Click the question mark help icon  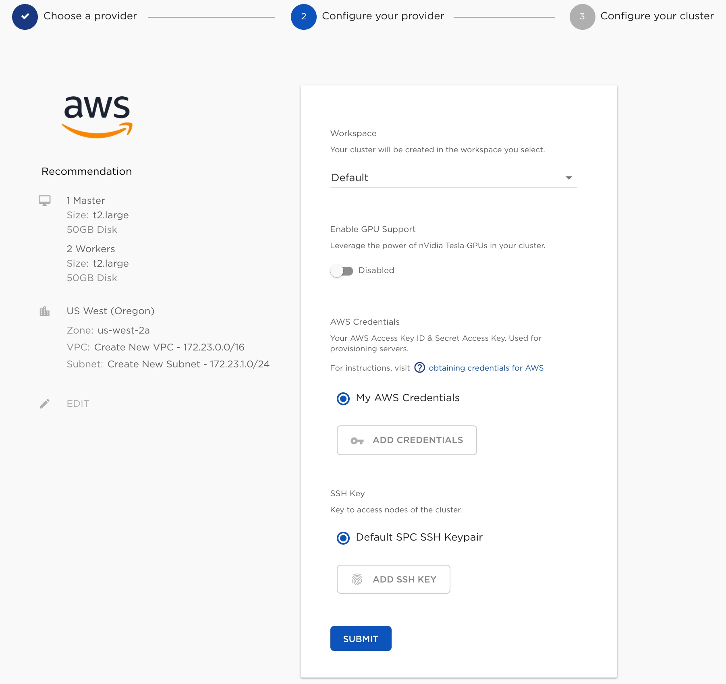click(x=419, y=368)
